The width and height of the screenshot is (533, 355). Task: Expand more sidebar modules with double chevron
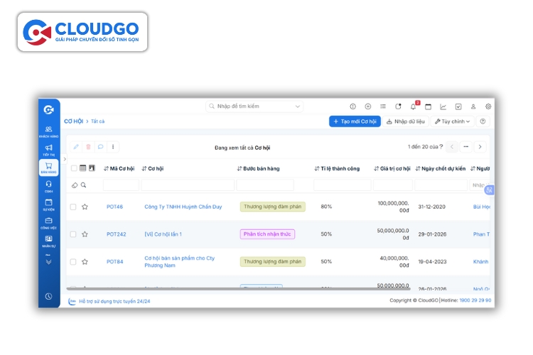tap(48, 261)
